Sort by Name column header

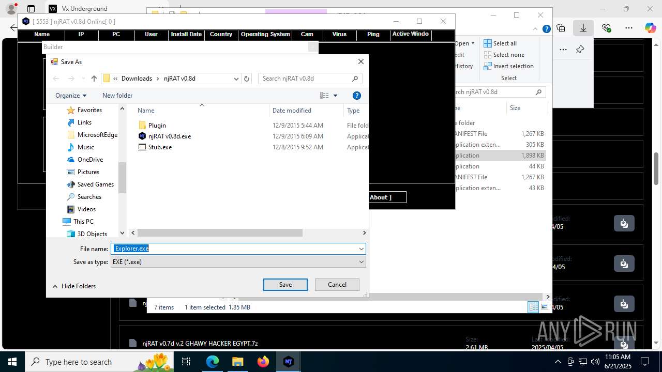tap(146, 111)
